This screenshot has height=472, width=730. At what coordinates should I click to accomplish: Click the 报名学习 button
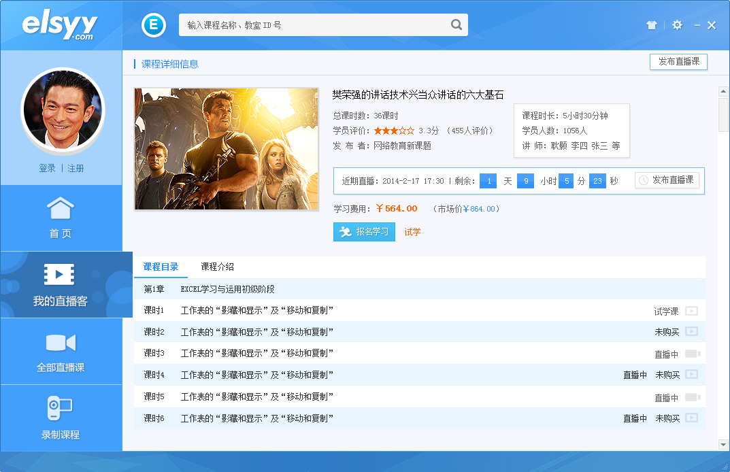(x=364, y=232)
